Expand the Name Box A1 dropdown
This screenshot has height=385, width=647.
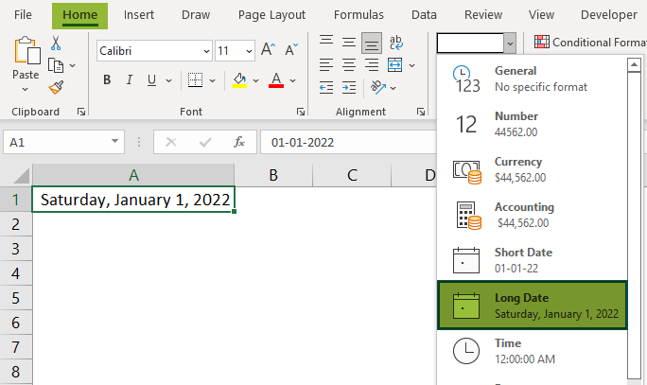click(114, 141)
